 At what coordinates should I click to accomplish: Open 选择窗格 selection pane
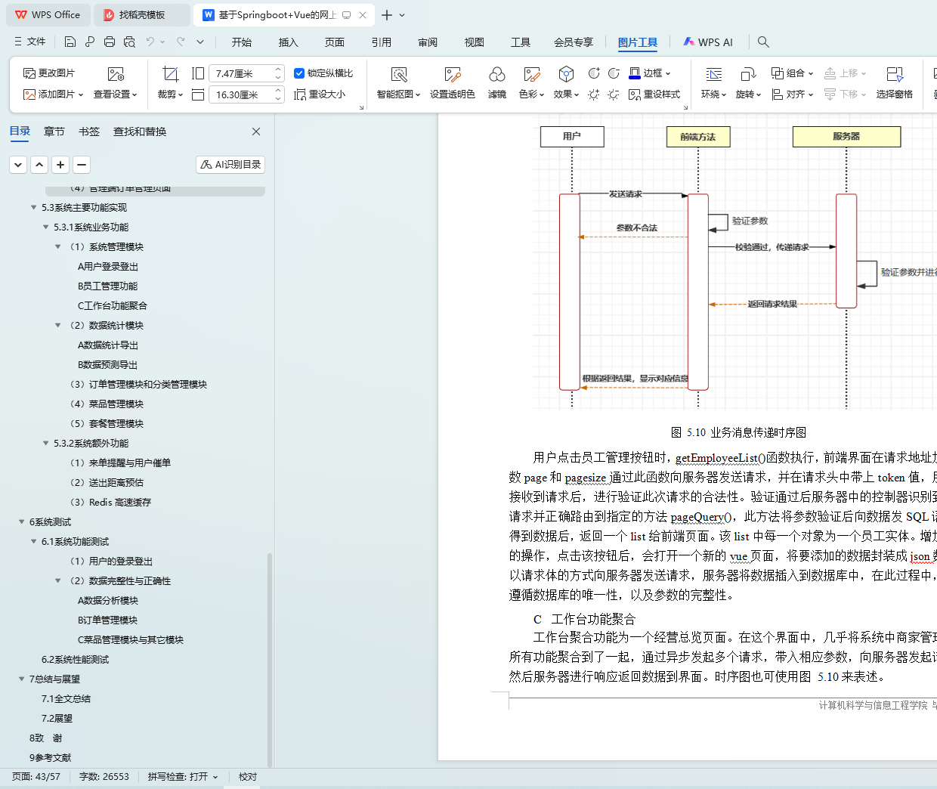(x=895, y=83)
